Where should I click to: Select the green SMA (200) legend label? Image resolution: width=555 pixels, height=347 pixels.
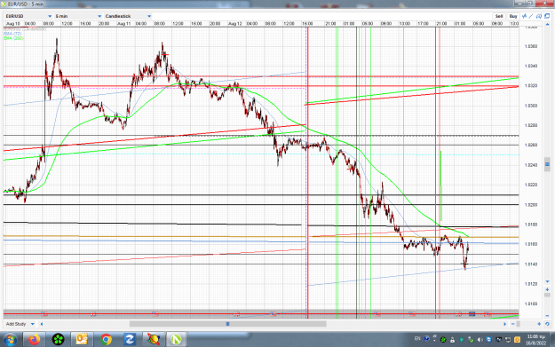(x=14, y=38)
